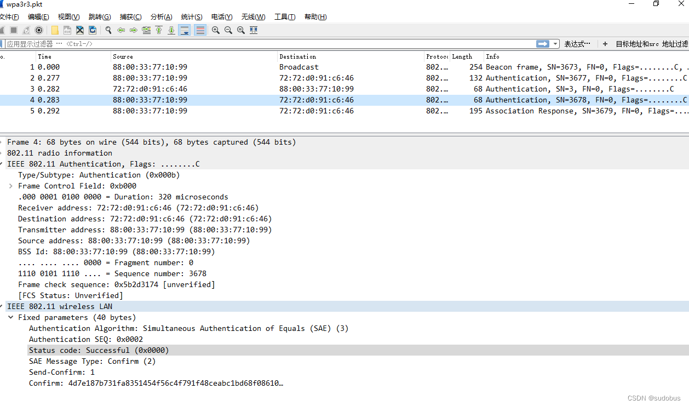Reload the capture file icon
This screenshot has width=689, height=406.
[x=93, y=30]
